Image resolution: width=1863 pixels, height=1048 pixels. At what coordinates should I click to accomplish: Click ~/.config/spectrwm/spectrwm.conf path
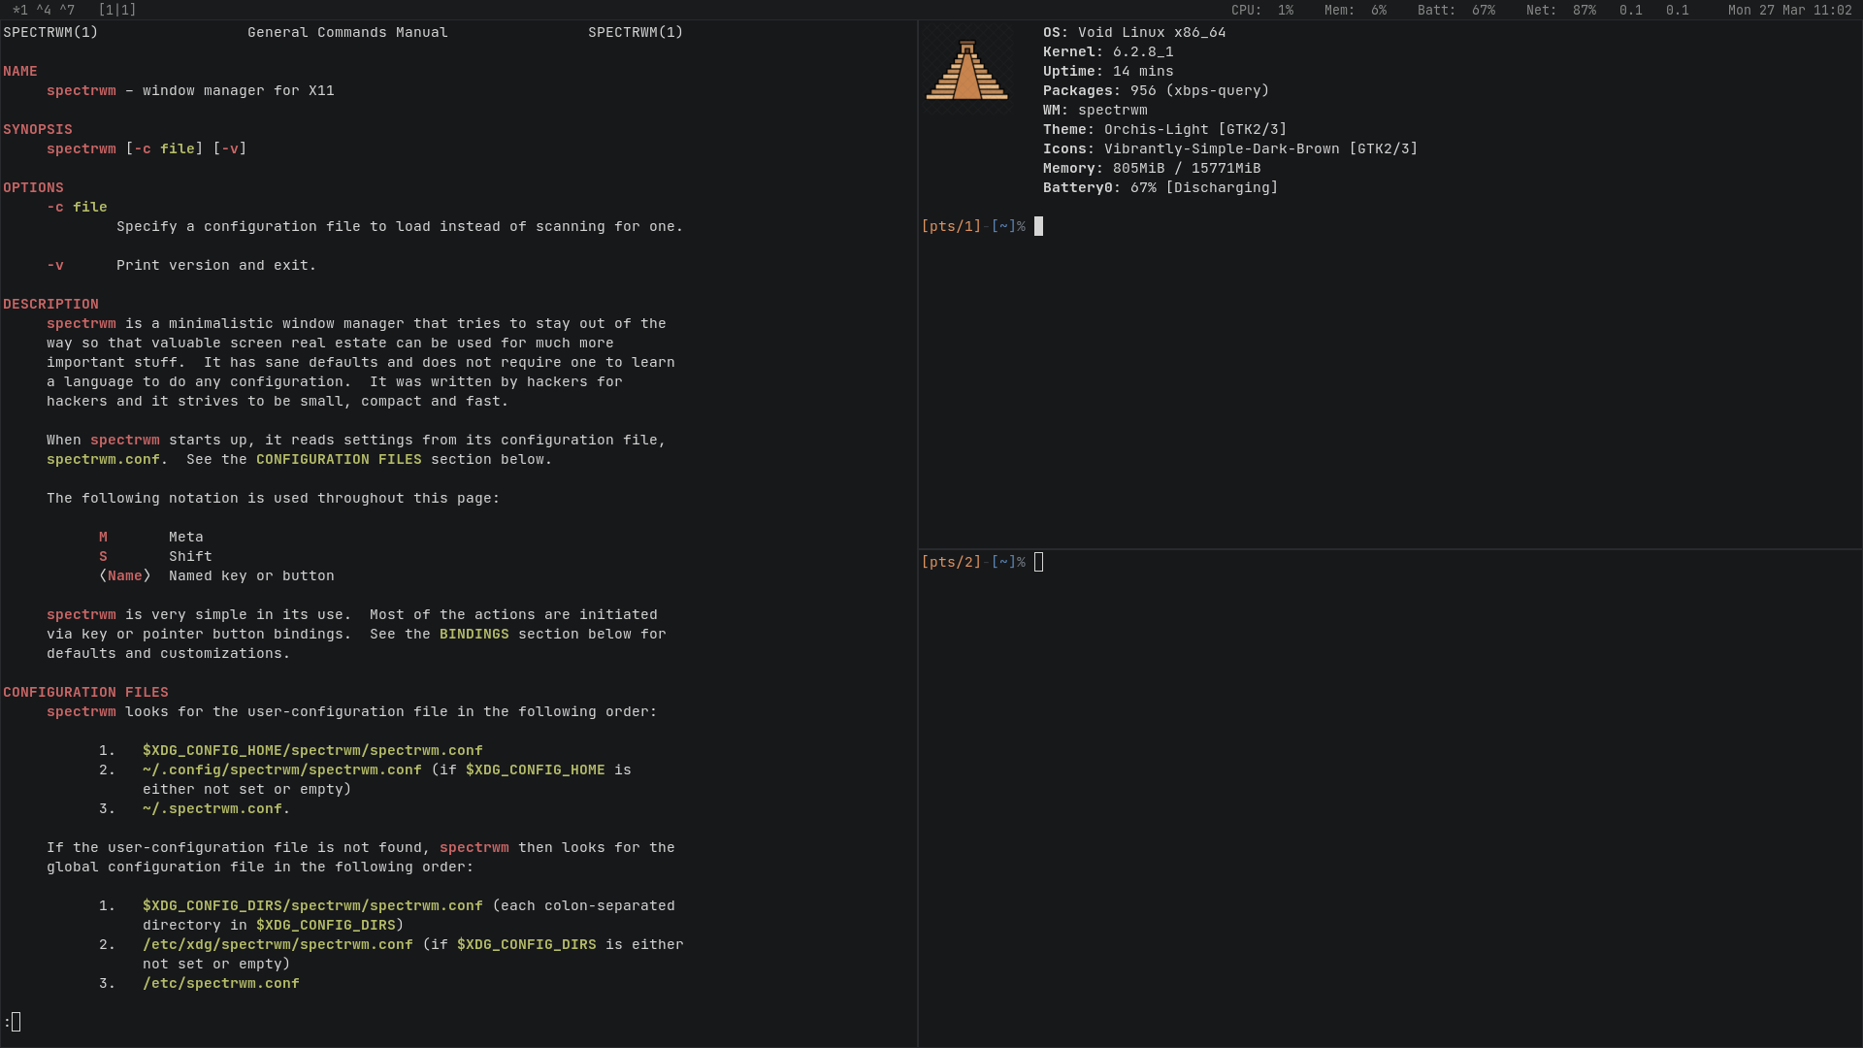click(x=282, y=770)
